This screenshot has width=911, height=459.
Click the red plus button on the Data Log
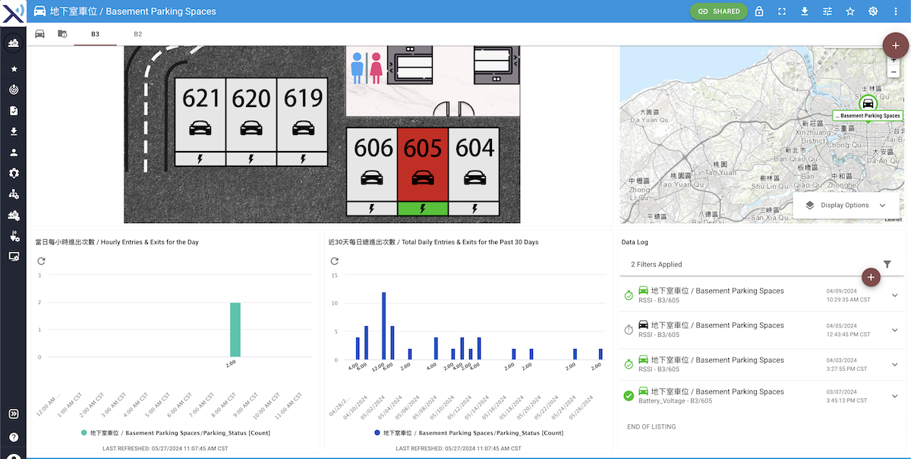point(870,277)
